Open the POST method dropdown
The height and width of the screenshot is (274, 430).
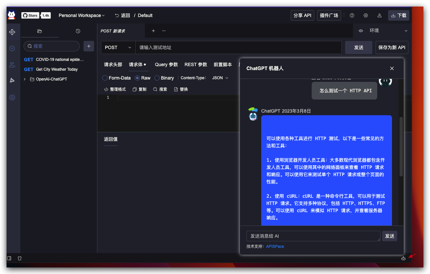click(118, 47)
